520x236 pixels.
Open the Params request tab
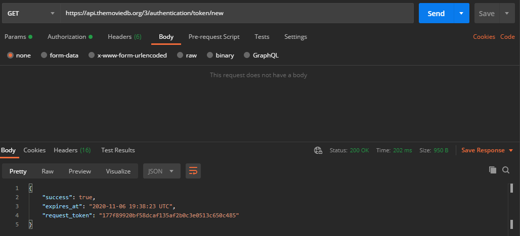[x=19, y=37]
